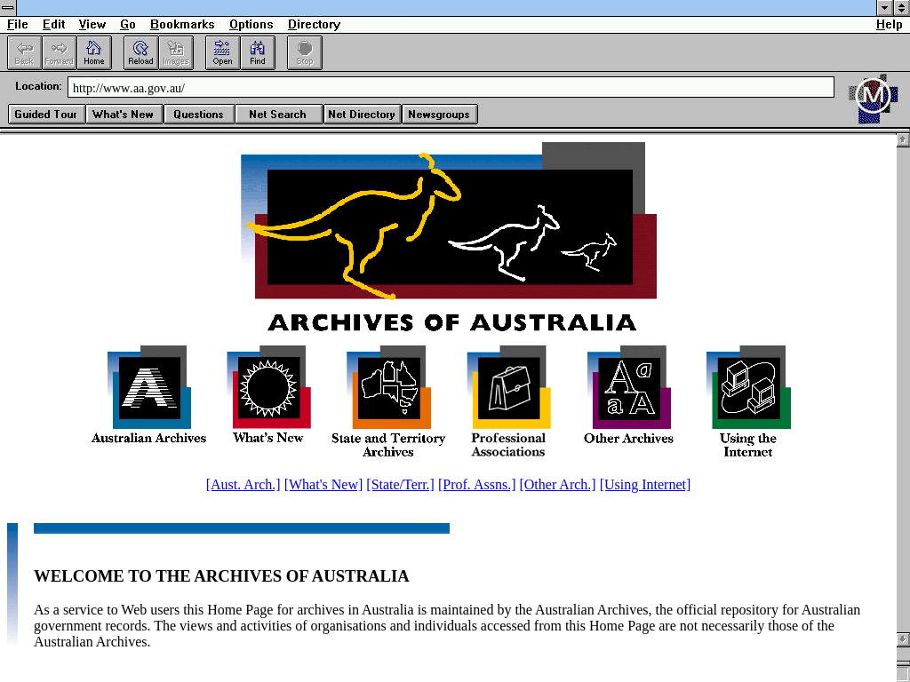Screen dimensions: 910x682
Task: Open State and Territory Archives map icon
Action: click(x=387, y=388)
